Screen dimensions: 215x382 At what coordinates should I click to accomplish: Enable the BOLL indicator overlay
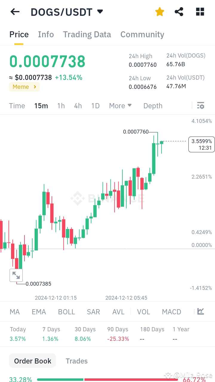66,311
